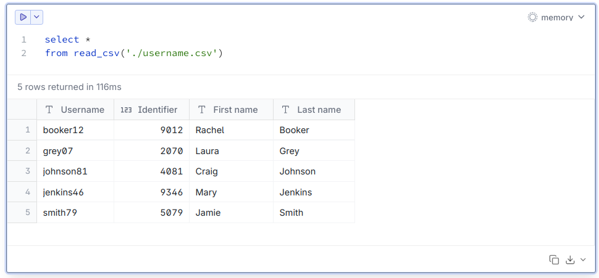This screenshot has width=599, height=278.
Task: Click the Jenkins last name cell
Action: coord(314,192)
